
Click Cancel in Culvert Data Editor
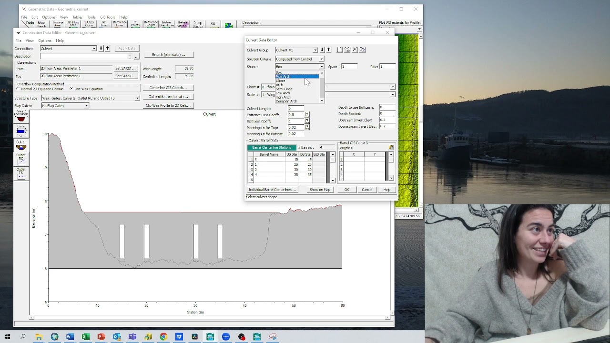tap(367, 190)
